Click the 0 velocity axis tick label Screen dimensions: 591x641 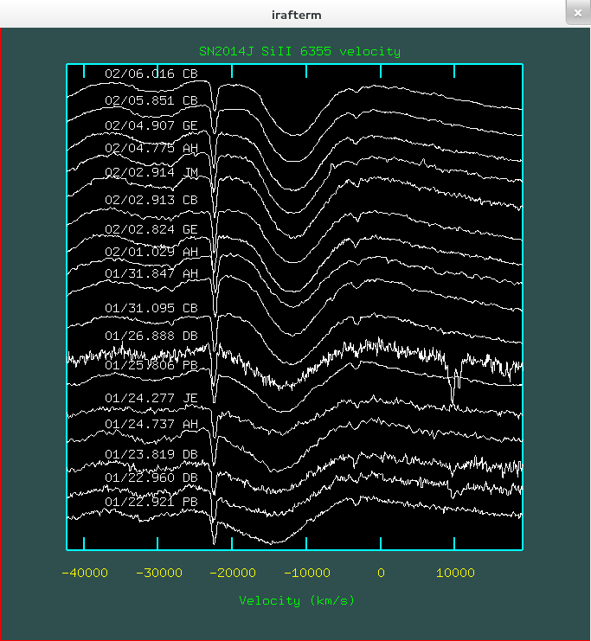click(380, 573)
